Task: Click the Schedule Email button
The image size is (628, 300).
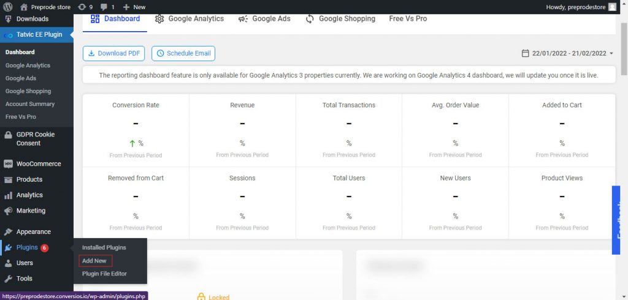Action: 183,53
